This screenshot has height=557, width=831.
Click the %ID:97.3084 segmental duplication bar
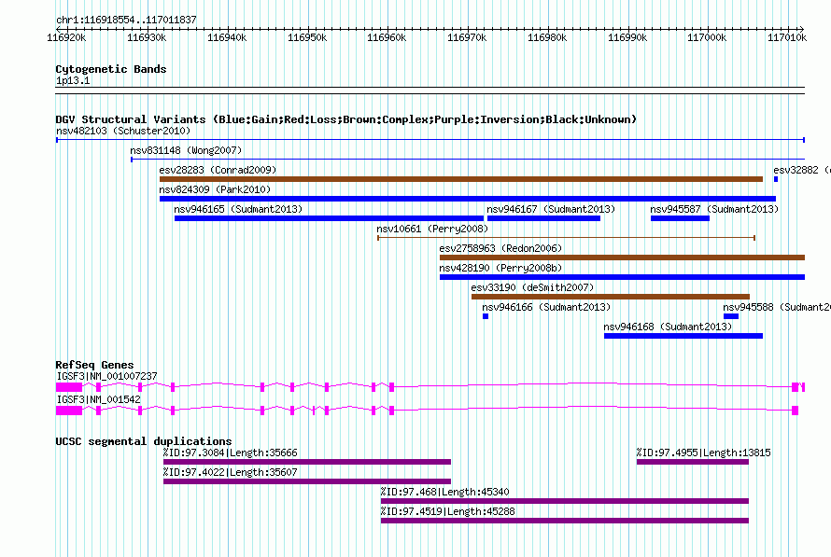307,462
